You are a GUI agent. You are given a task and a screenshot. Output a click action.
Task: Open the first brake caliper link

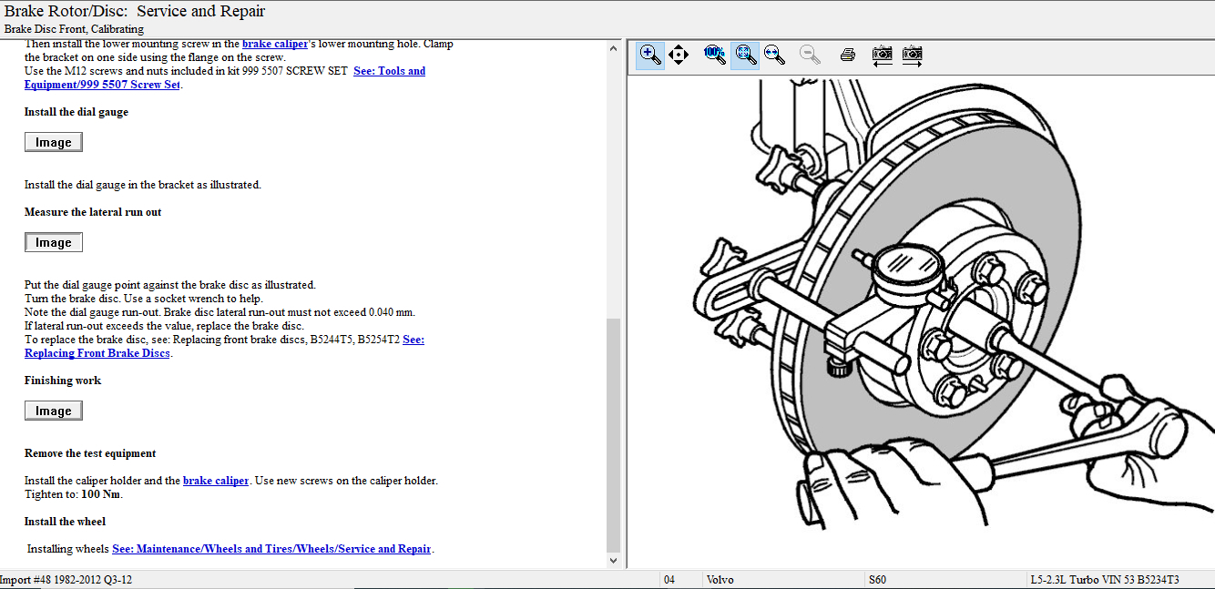pos(274,44)
